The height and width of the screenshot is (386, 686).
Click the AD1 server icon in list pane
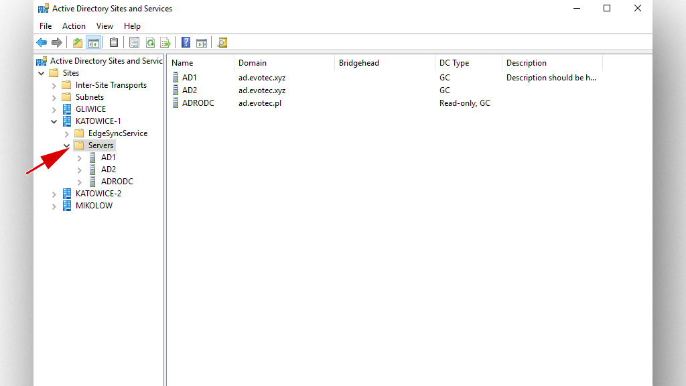pos(176,78)
